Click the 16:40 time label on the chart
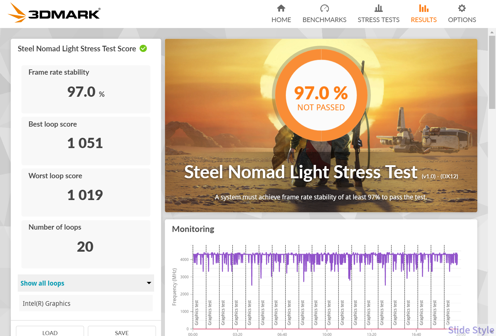 [x=416, y=334]
